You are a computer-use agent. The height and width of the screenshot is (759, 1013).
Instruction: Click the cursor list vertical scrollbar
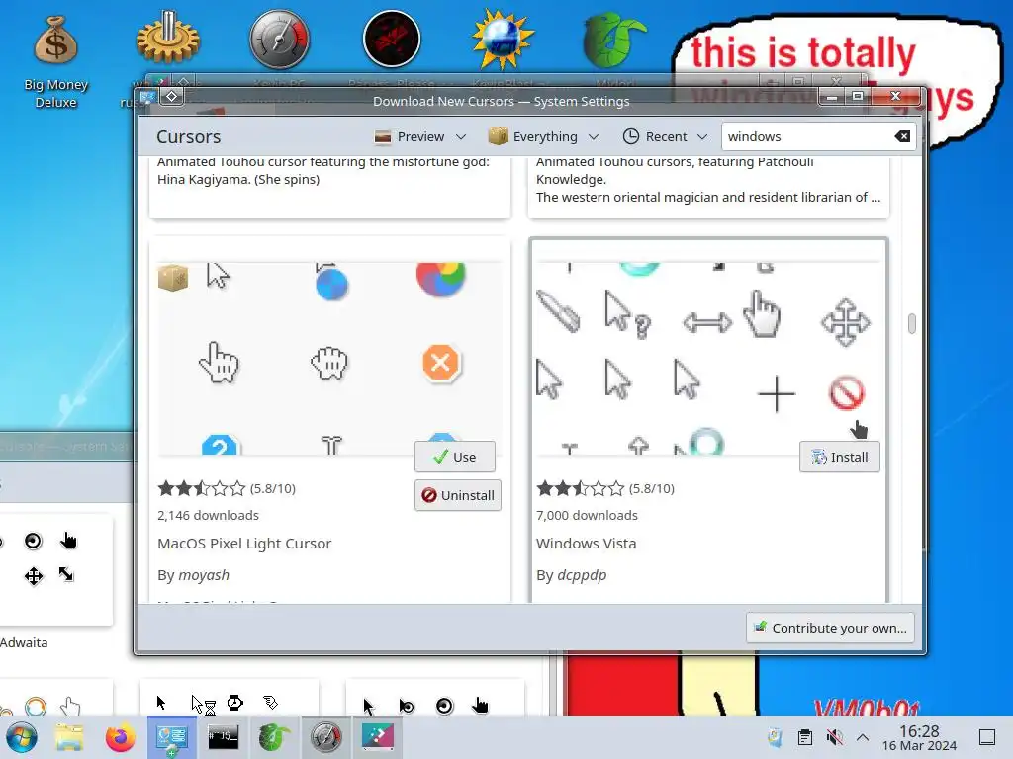tap(911, 323)
